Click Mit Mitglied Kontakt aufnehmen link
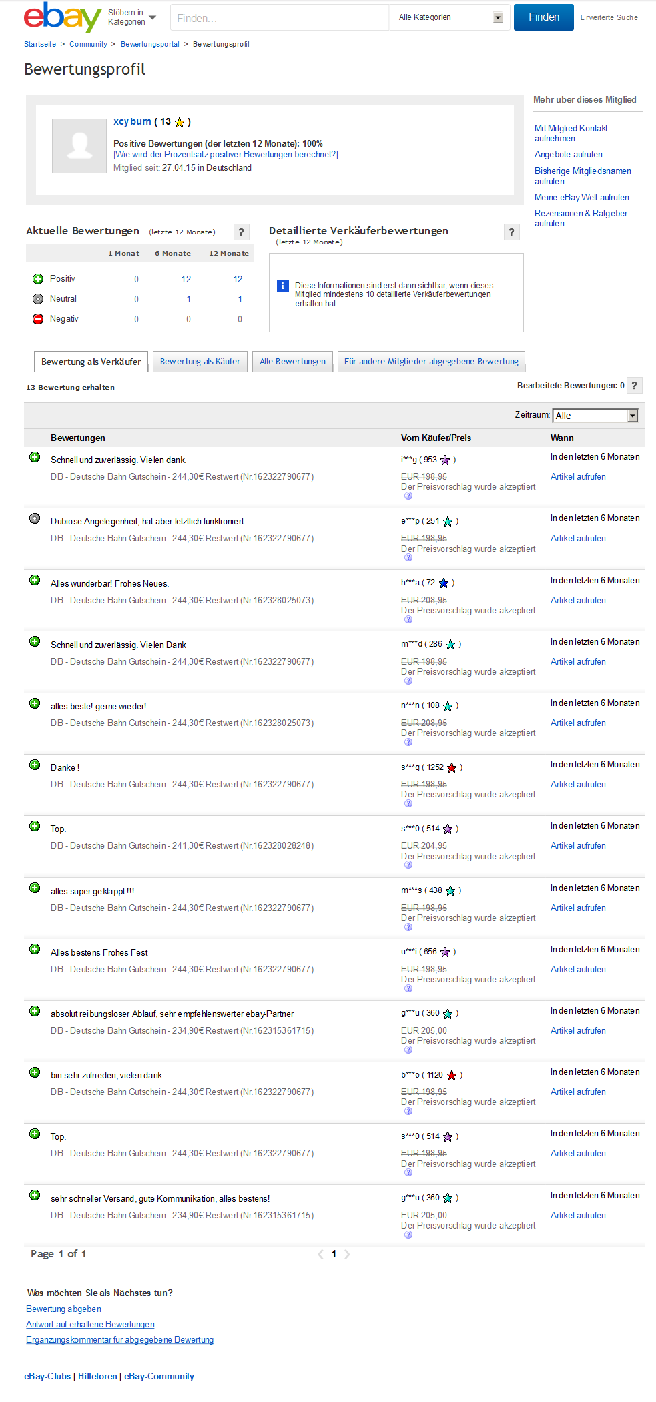The height and width of the screenshot is (1402, 656). tap(571, 133)
